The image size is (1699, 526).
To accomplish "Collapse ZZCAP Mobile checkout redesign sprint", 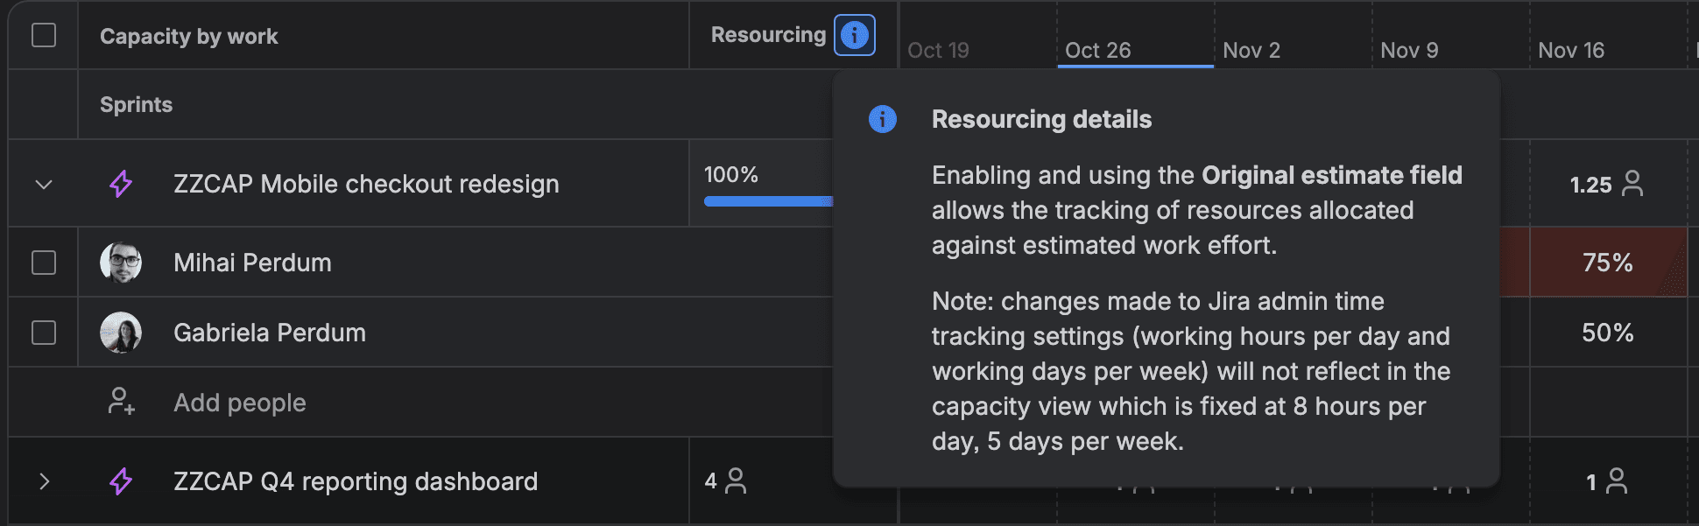I will point(44,185).
